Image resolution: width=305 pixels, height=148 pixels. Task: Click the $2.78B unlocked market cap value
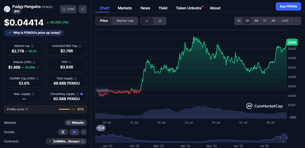pos(67,51)
